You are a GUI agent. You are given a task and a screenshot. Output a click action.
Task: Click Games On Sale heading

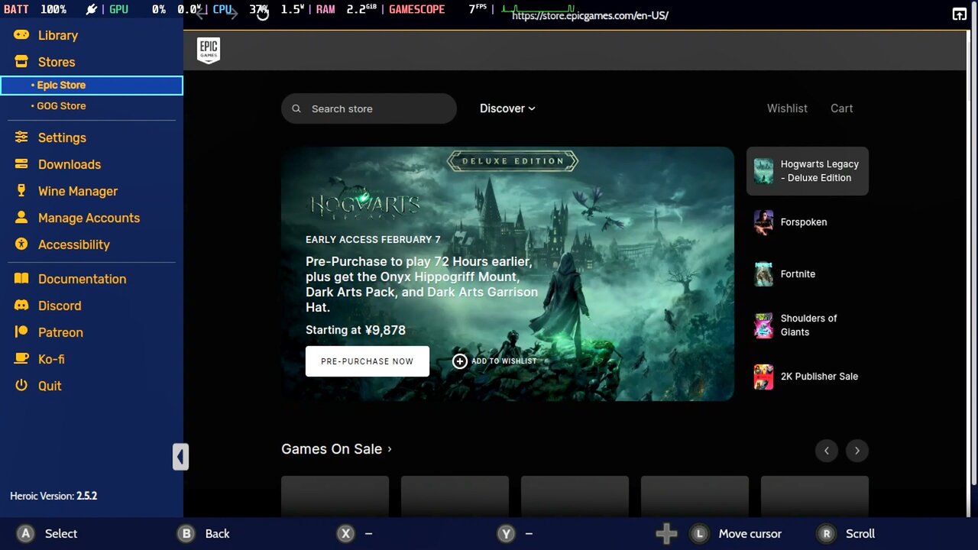(x=332, y=449)
